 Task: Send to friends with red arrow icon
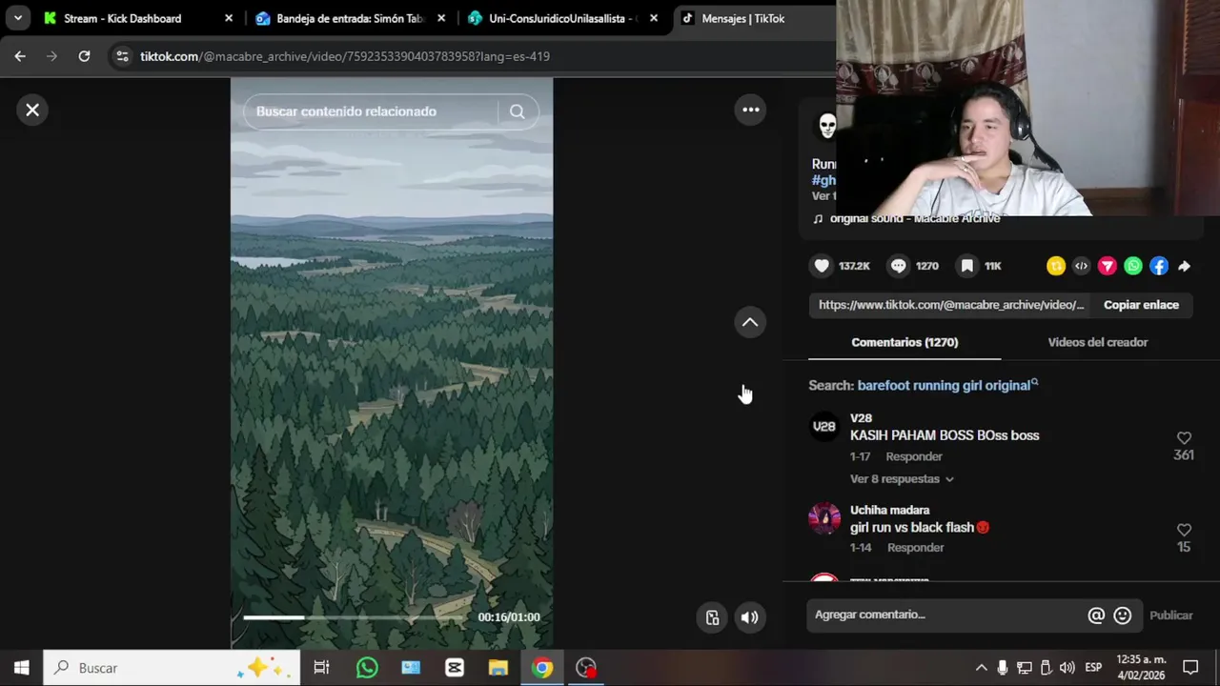tap(1107, 267)
